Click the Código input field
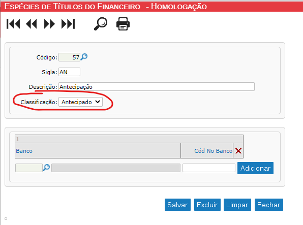Screen dimensions: 303x225 [x=69, y=57]
